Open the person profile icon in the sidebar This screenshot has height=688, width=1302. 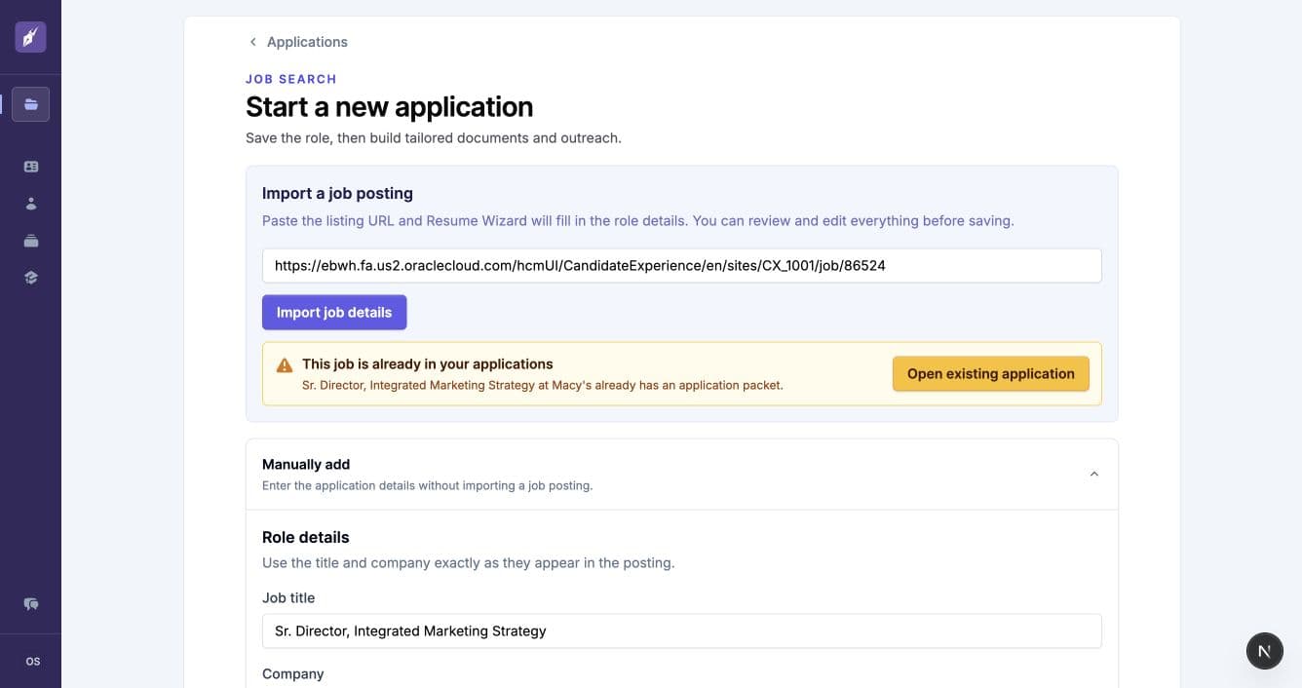[30, 204]
